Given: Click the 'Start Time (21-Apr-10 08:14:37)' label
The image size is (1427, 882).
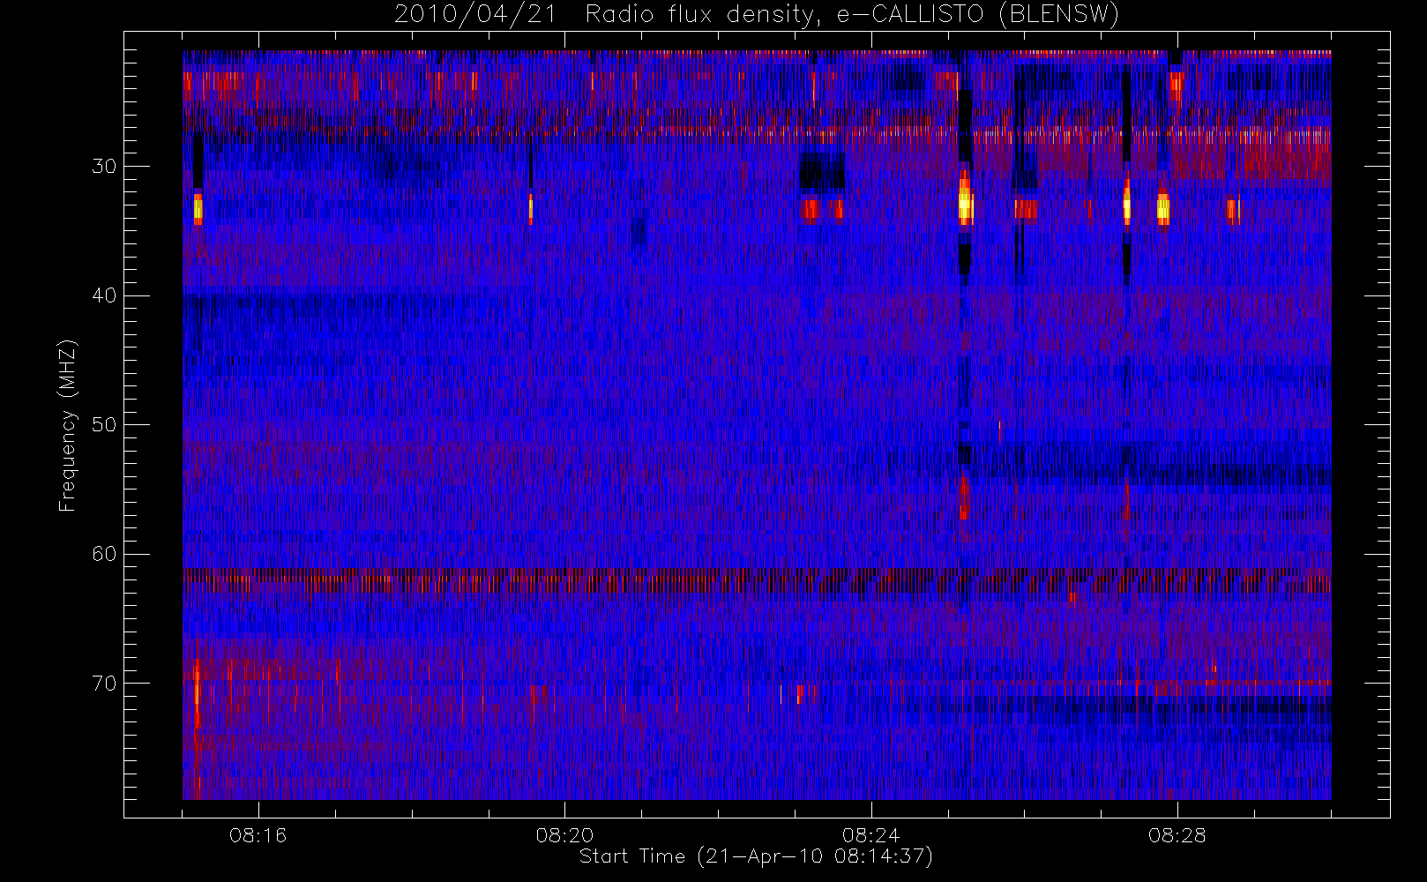Looking at the screenshot, I should tap(757, 856).
